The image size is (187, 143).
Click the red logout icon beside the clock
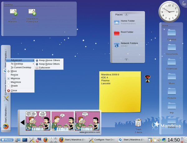(x=182, y=141)
